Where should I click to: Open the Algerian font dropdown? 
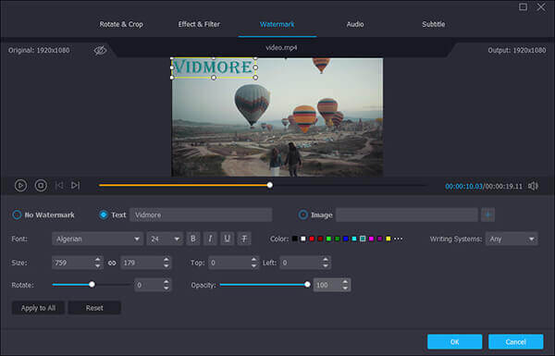pos(97,239)
